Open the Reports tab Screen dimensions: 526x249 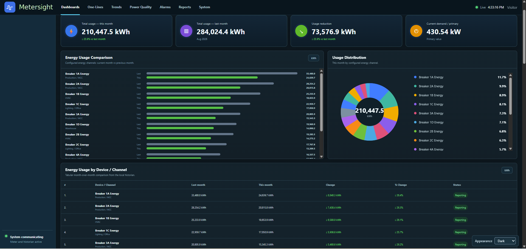pyautogui.click(x=185, y=7)
